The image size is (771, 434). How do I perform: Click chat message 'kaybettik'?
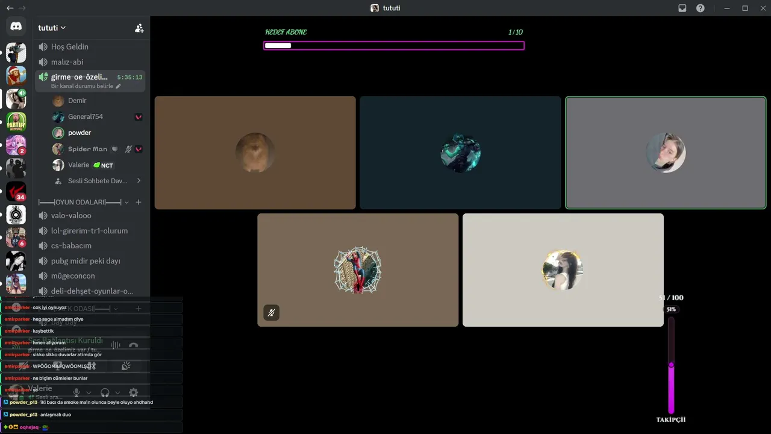pyautogui.click(x=43, y=331)
